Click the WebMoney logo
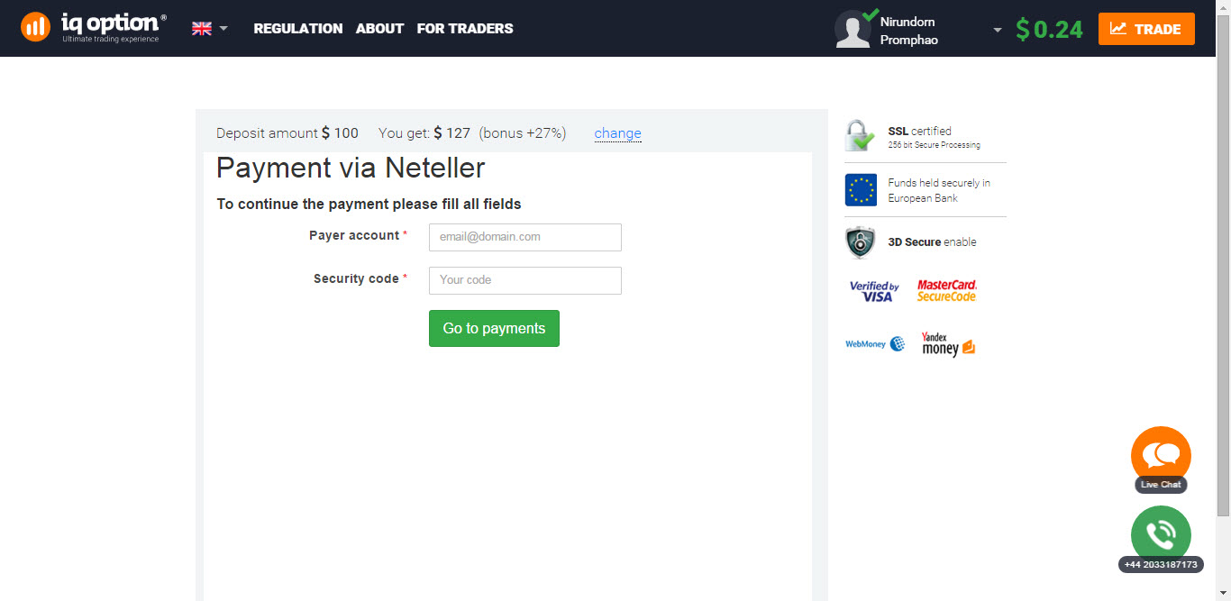Screen dimensions: 1231x601 875,344
